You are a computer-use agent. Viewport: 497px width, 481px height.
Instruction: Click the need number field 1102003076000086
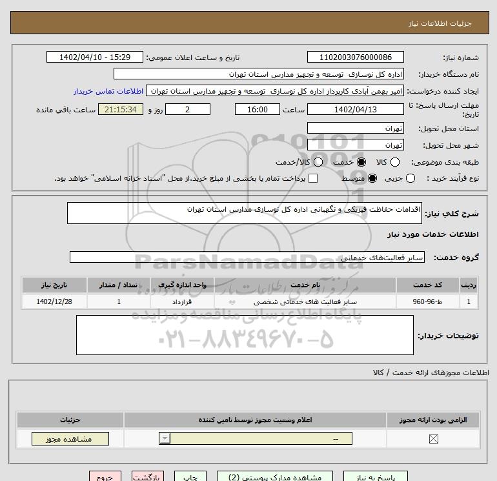(x=355, y=57)
